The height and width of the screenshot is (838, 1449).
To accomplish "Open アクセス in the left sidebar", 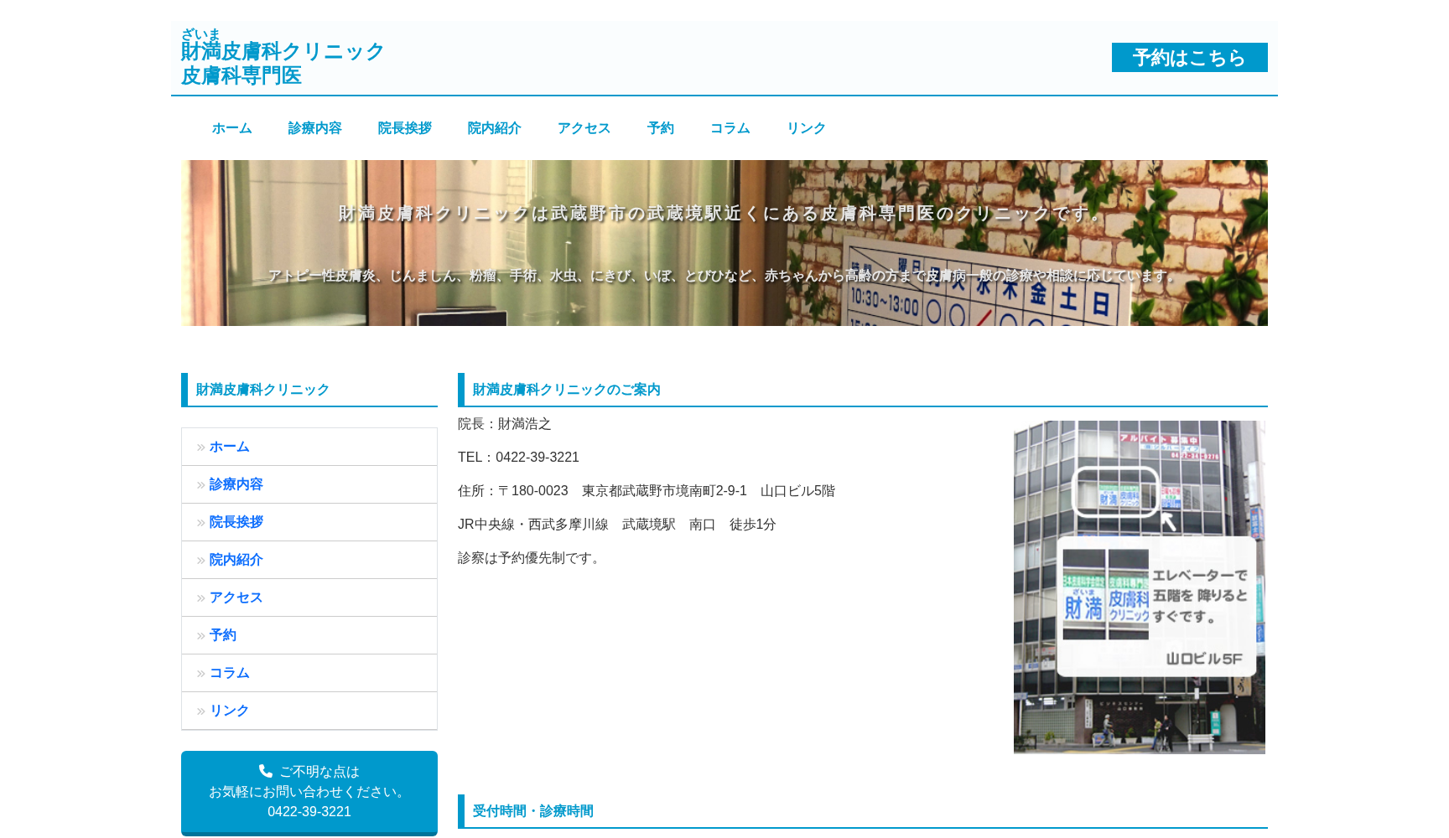I will click(x=236, y=597).
